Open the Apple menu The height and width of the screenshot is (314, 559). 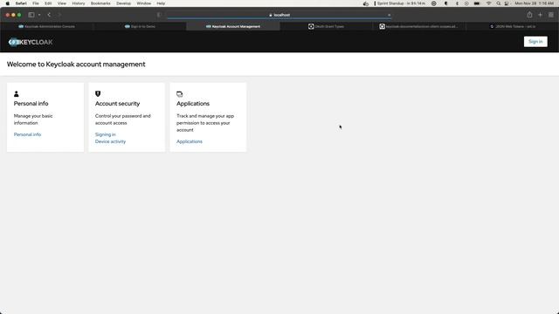point(8,3)
